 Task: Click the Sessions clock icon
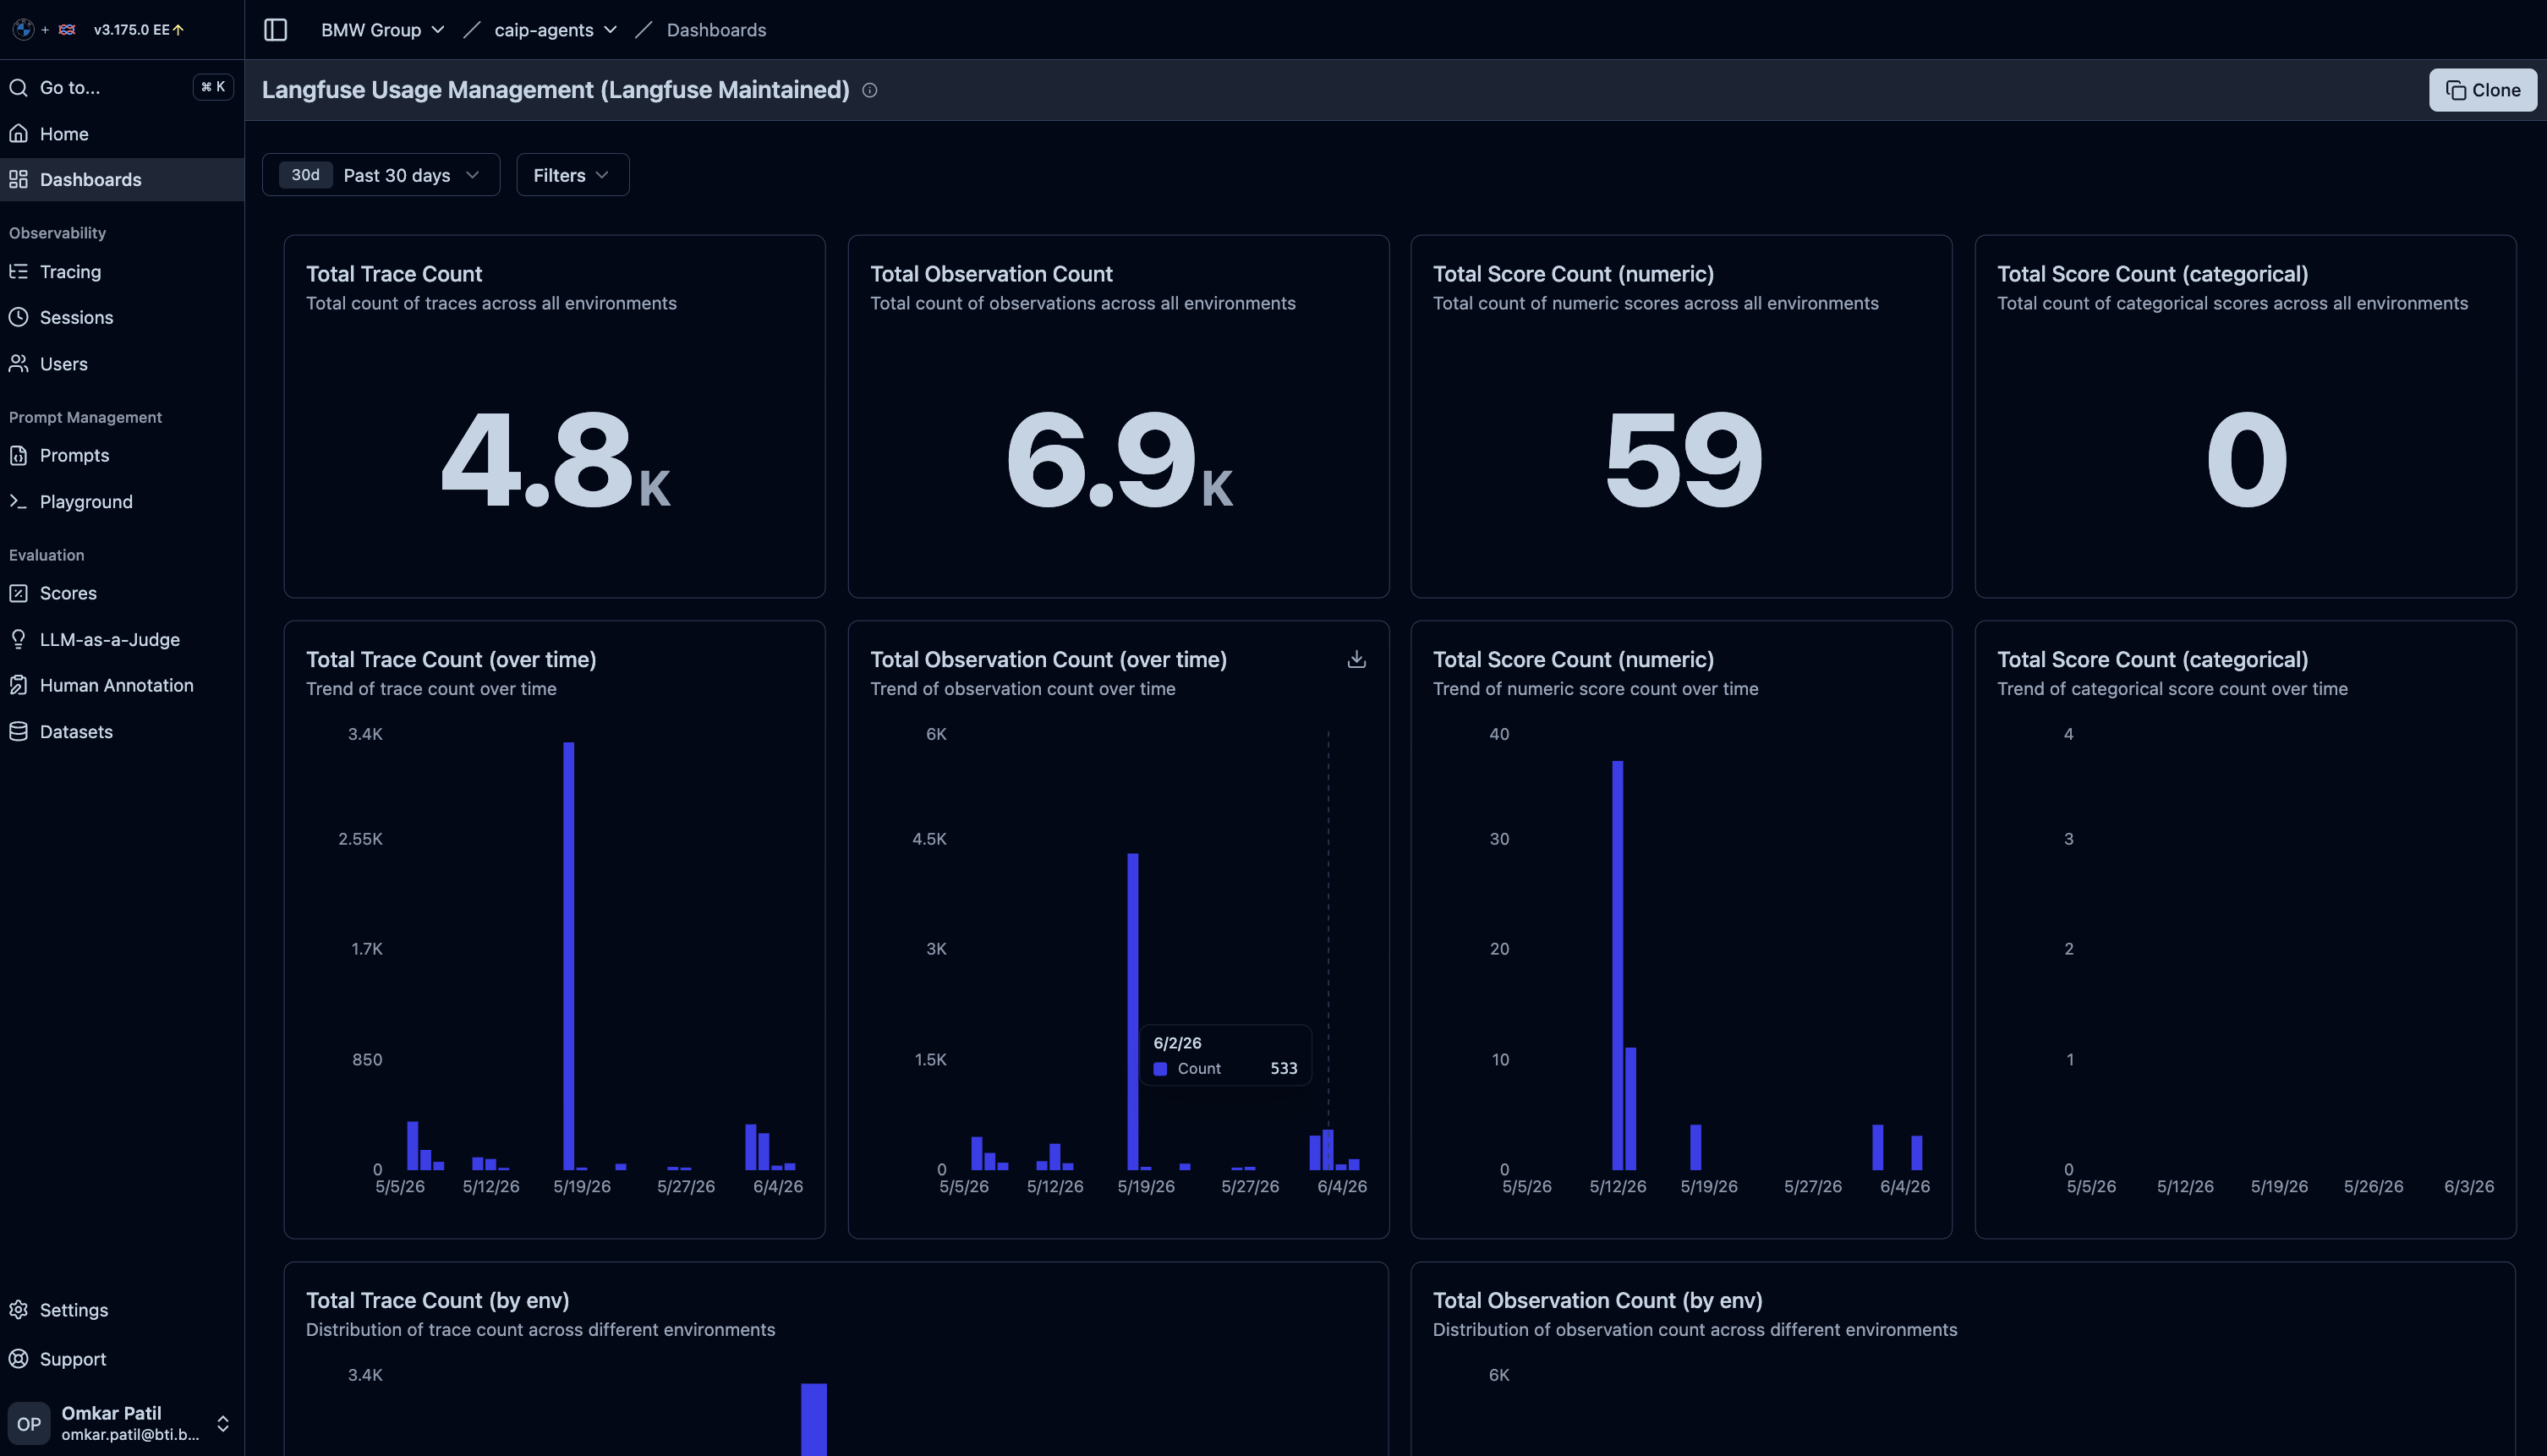pos(18,317)
